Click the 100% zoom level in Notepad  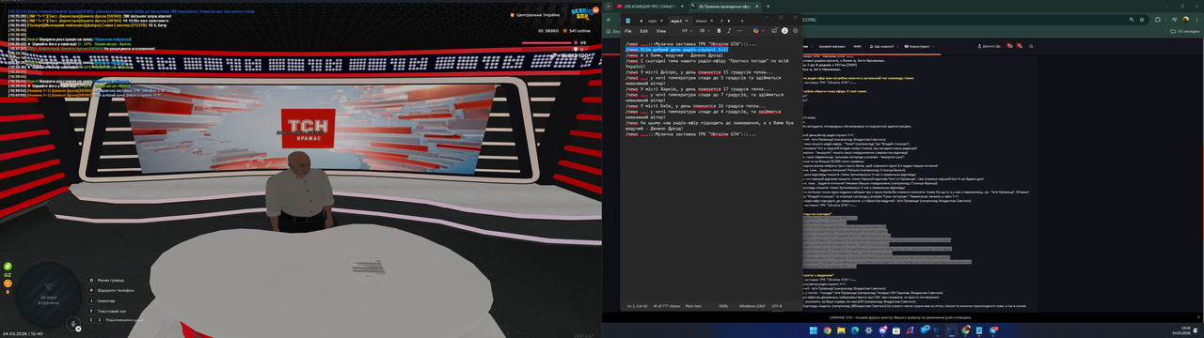point(723,306)
